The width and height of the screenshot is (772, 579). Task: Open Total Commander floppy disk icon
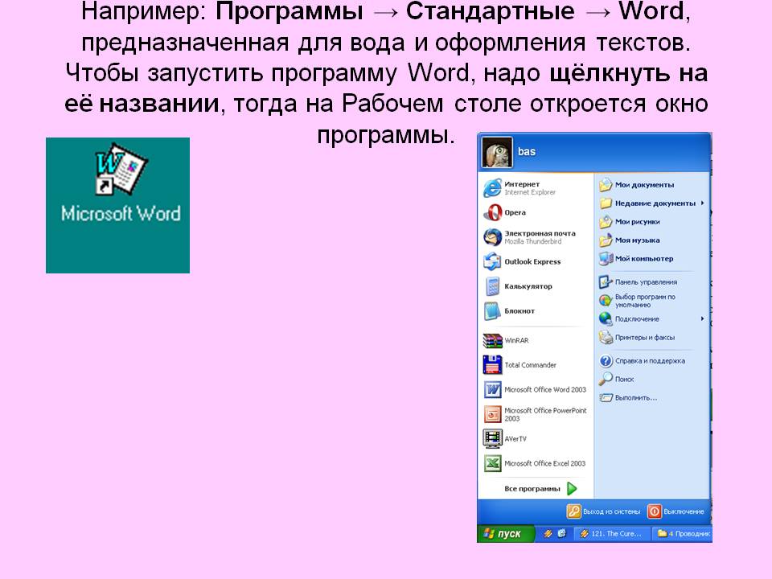click(x=493, y=365)
